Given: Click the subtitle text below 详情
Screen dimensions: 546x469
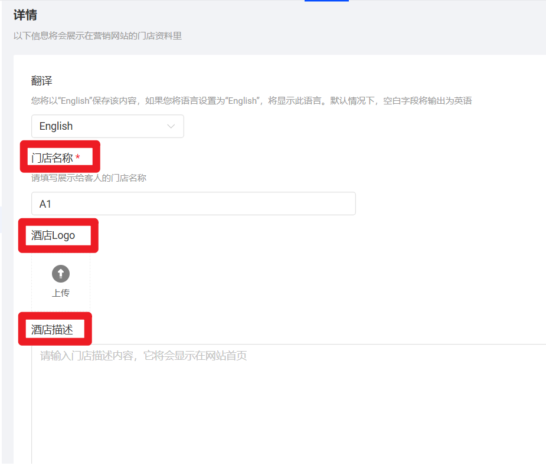Looking at the screenshot, I should click(x=97, y=36).
